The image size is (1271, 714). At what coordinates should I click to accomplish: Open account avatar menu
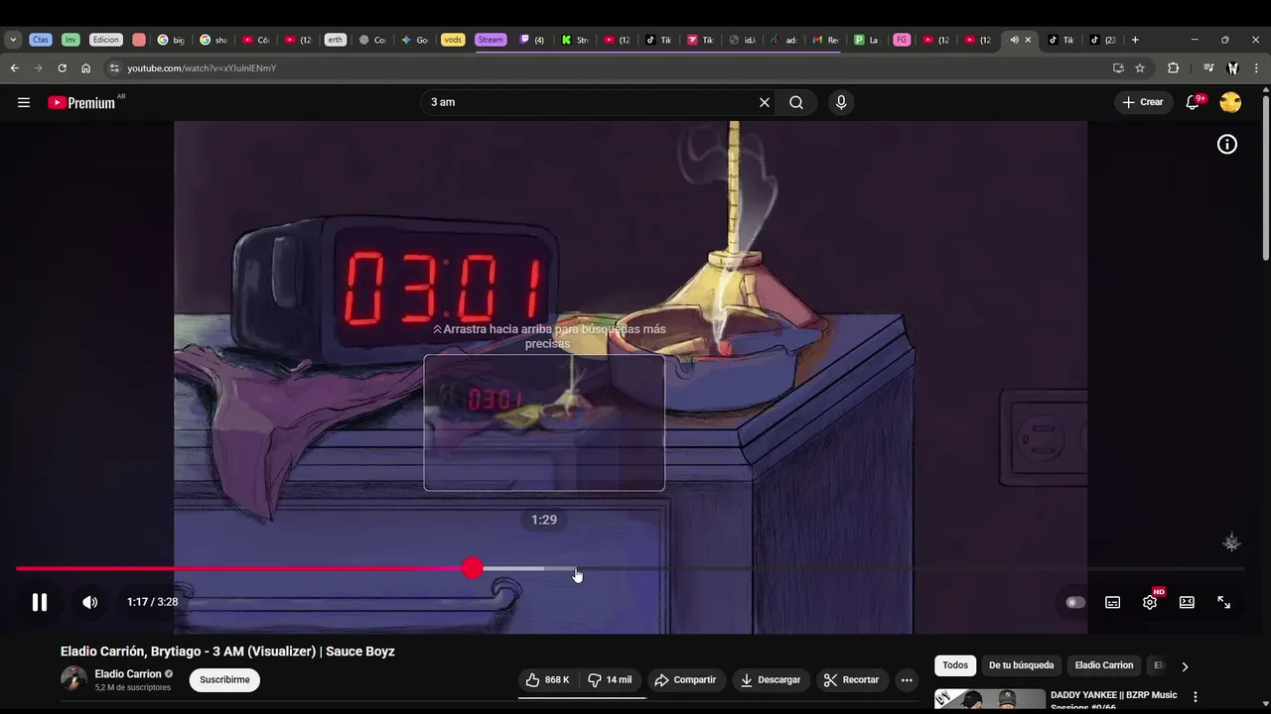point(1230,102)
